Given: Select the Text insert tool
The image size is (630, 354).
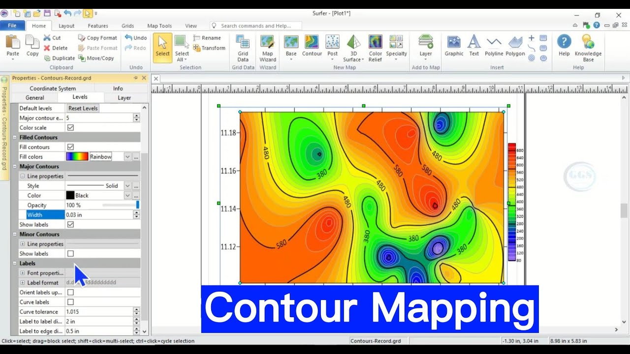Looking at the screenshot, I should click(x=474, y=46).
